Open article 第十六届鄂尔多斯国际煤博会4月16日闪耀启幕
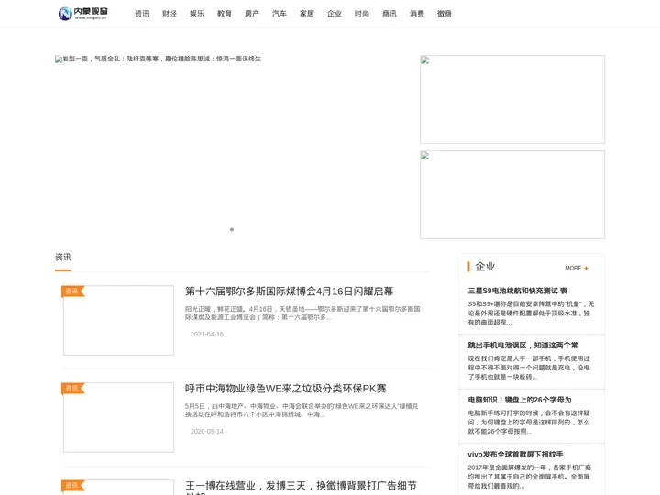Screen dimensions: 660x495 point(289,291)
